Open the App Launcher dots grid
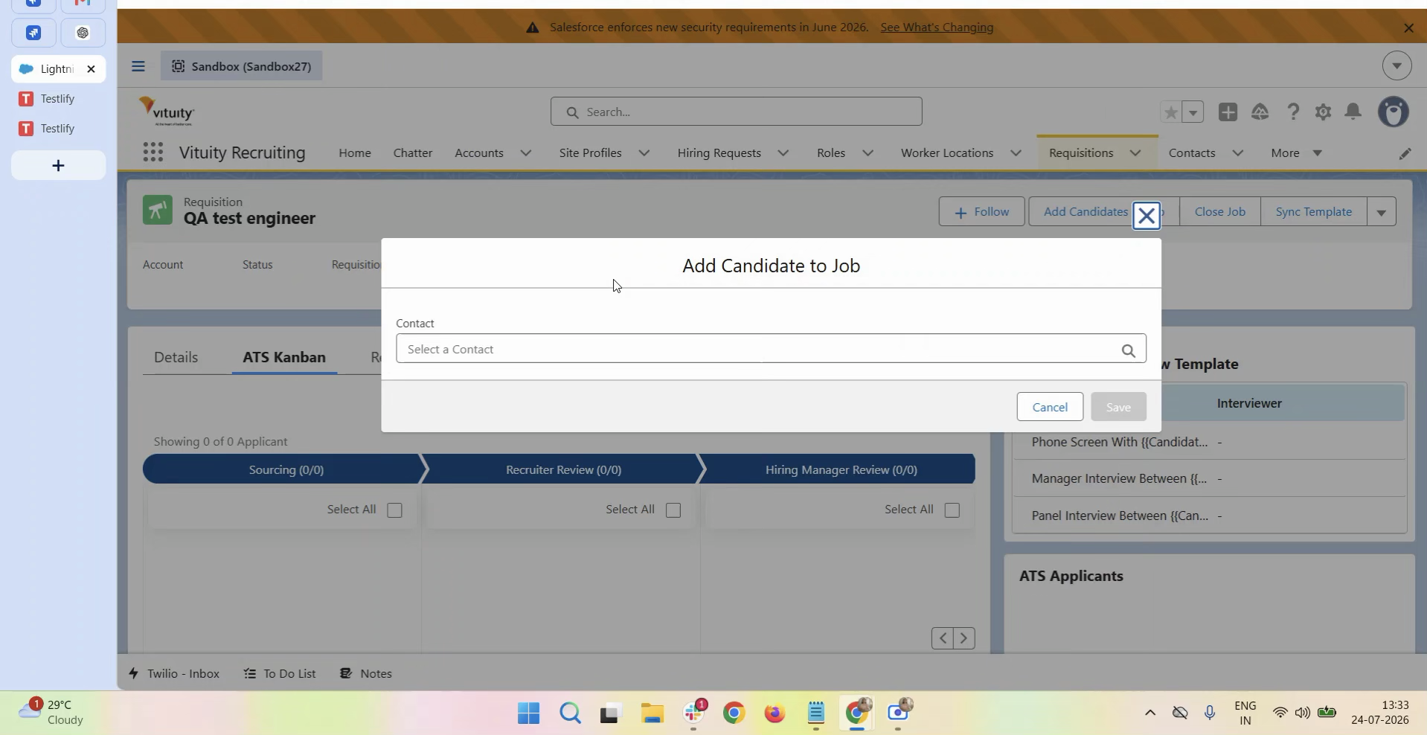The height and width of the screenshot is (735, 1427). pos(153,153)
